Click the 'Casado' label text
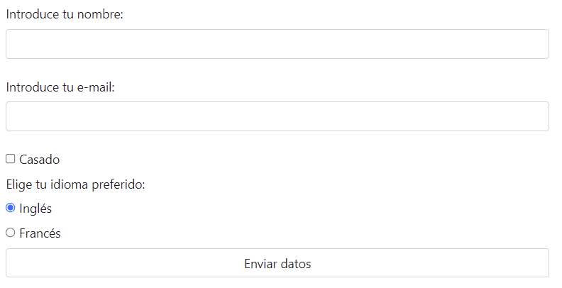562x288 pixels. tap(40, 160)
